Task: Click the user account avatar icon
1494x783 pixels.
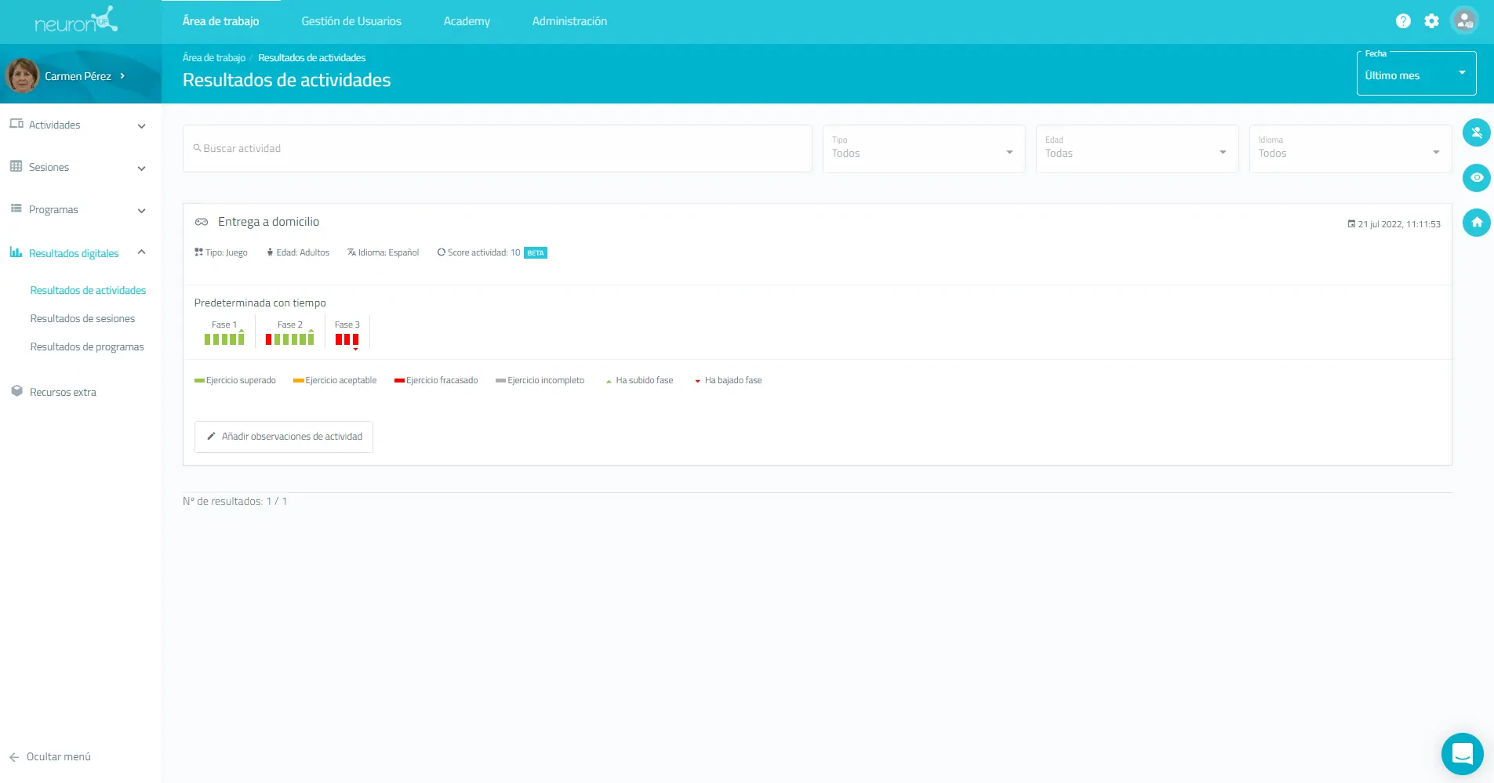Action: pos(1463,21)
